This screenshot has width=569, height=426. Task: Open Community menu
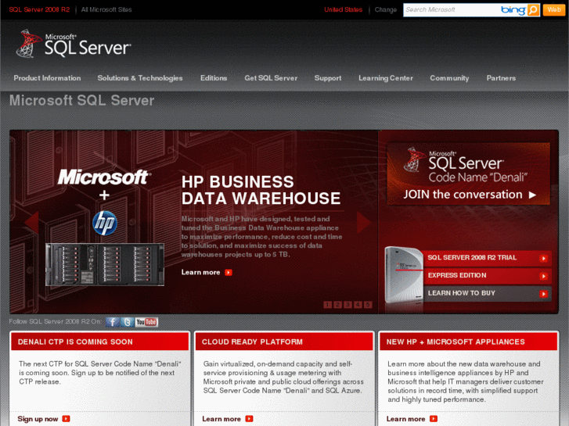pyautogui.click(x=449, y=78)
